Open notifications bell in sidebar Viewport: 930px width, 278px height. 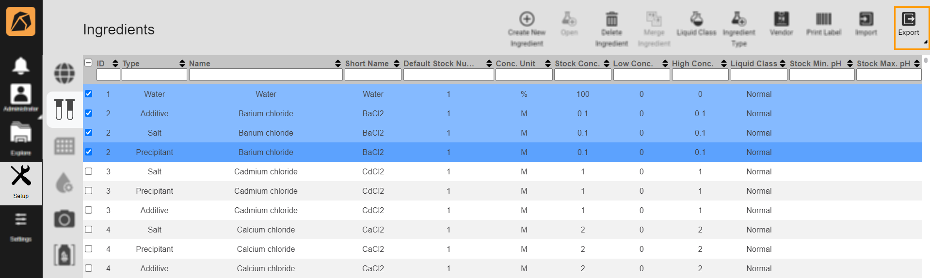20,65
